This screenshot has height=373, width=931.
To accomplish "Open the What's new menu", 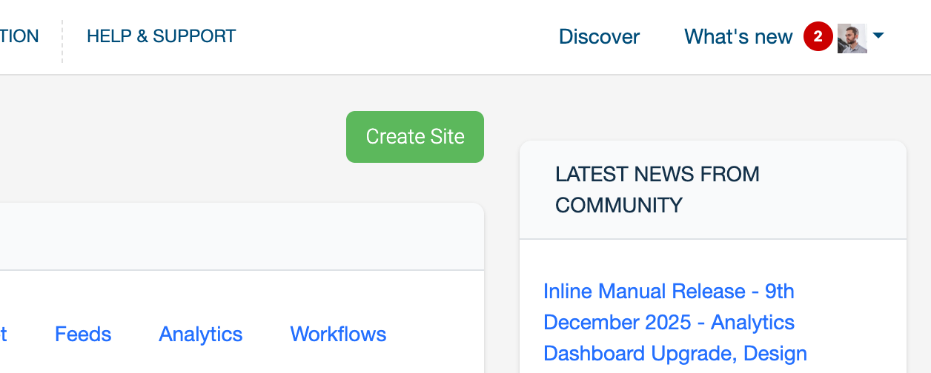I will (x=738, y=36).
